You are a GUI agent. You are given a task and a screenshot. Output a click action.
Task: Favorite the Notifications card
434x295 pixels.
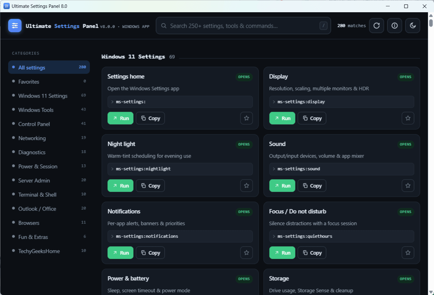click(246, 253)
